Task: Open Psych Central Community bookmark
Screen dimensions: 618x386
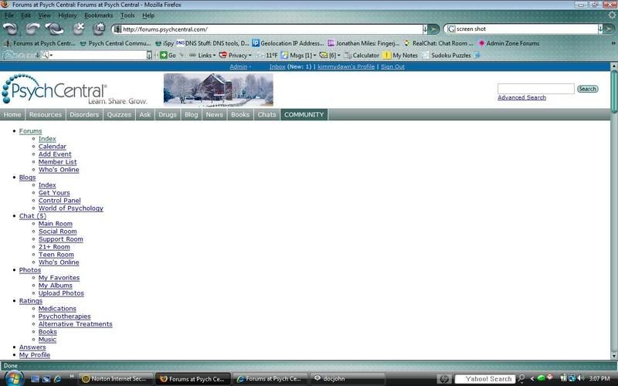Action: [115, 43]
